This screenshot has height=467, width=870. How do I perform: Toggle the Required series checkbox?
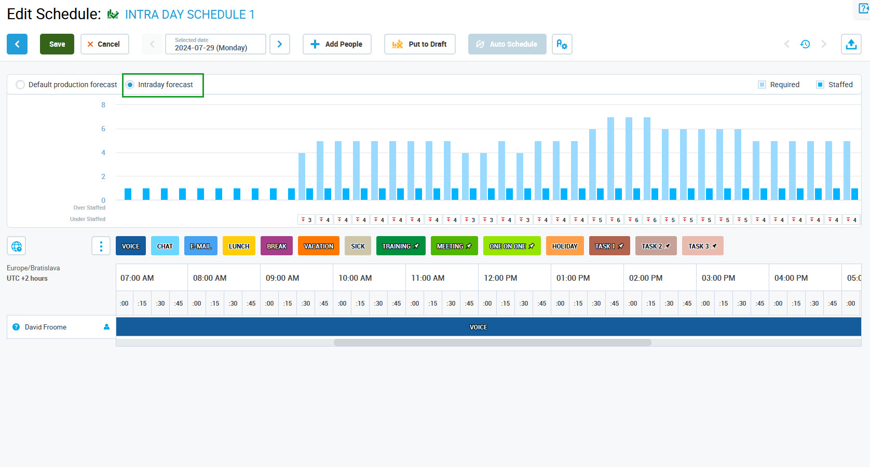pos(762,85)
